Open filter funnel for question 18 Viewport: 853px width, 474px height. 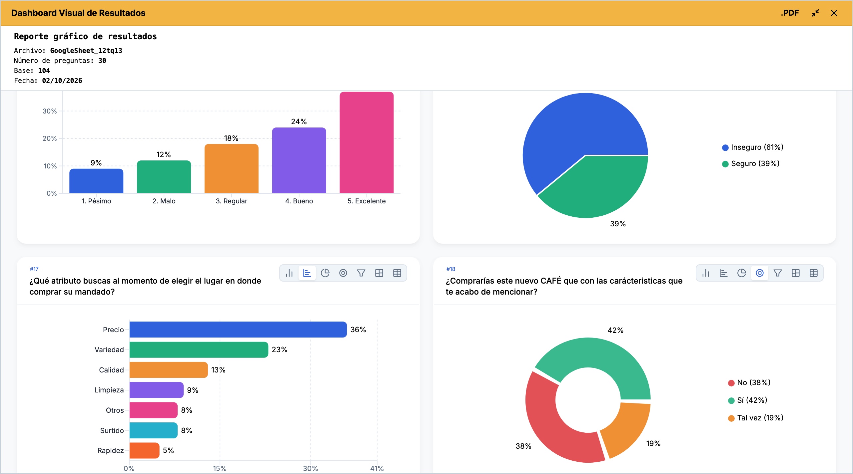click(x=778, y=273)
